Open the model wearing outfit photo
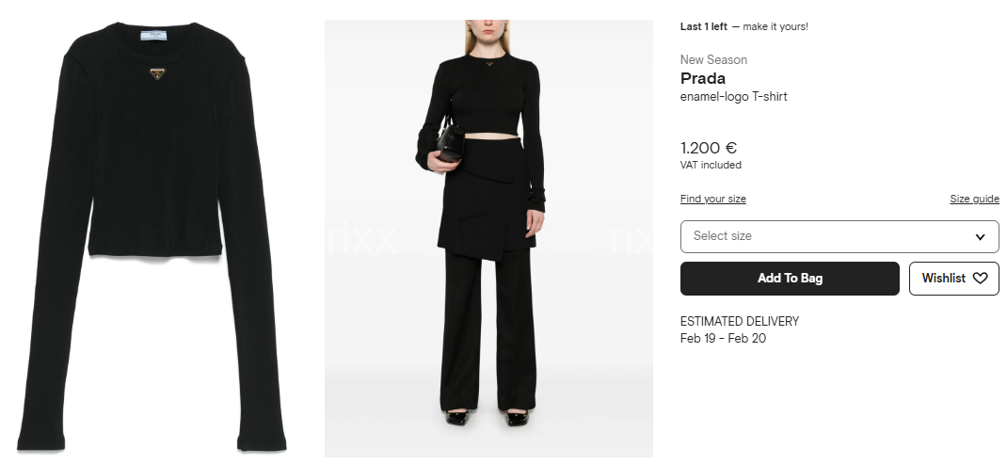 tap(488, 238)
